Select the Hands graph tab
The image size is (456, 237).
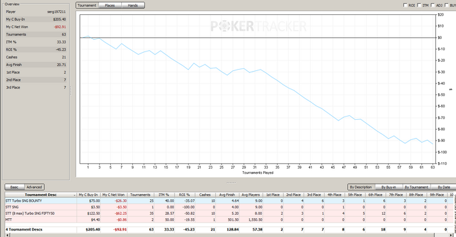pos(133,5)
